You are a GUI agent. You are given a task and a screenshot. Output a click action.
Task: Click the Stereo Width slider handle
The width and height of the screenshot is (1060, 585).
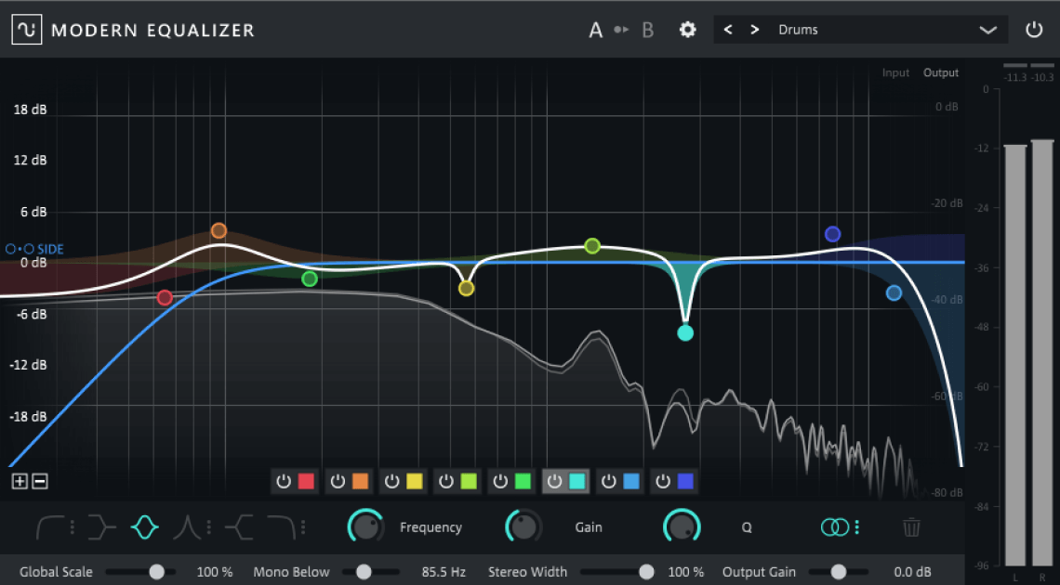(646, 571)
